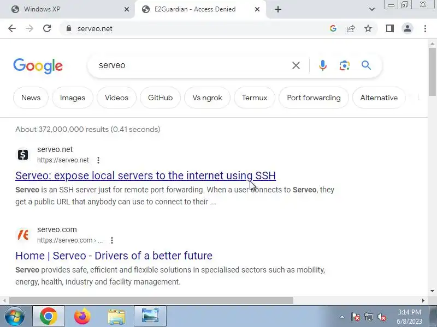Select the Port forwarding chip

tap(314, 98)
